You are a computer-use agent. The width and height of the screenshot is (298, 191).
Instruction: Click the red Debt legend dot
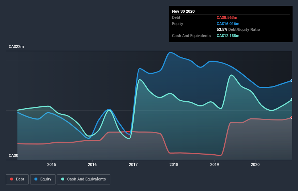pos(12,179)
